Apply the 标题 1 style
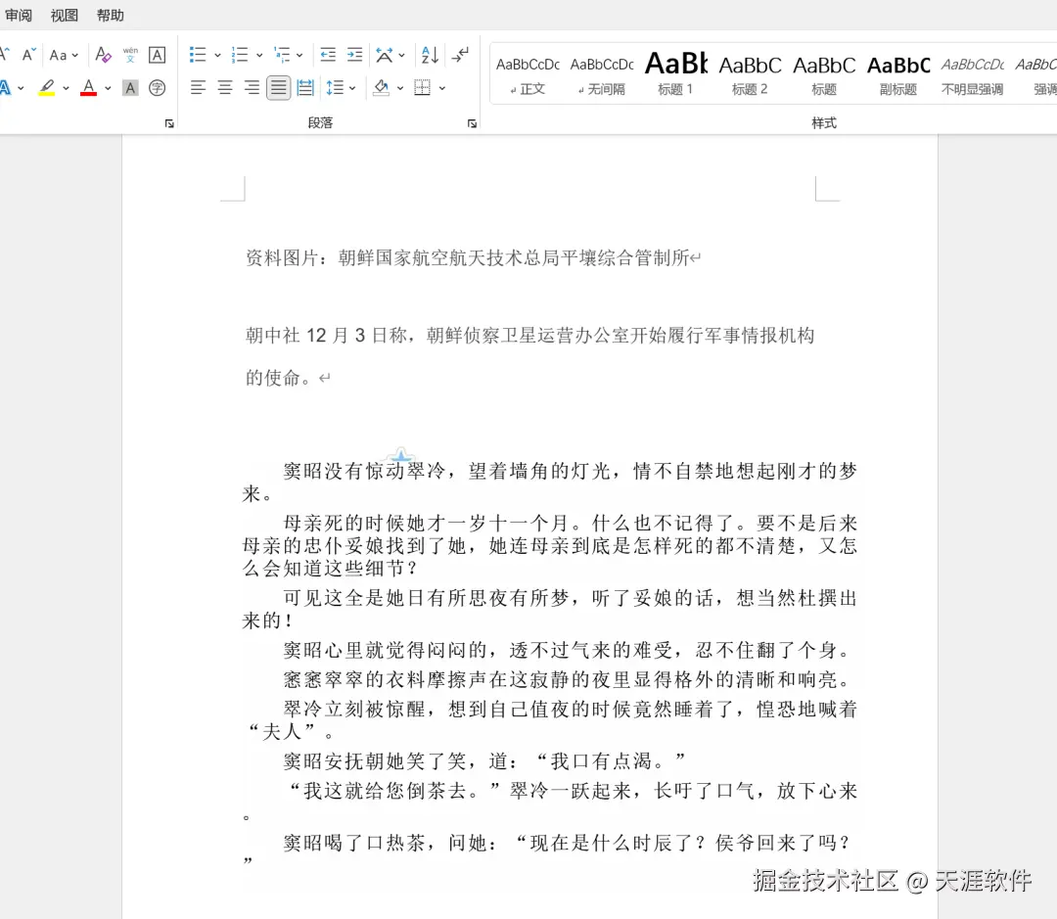The width and height of the screenshot is (1057, 919). coord(675,73)
